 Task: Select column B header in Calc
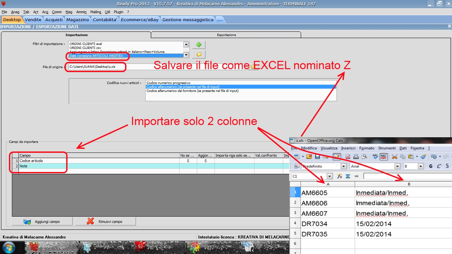pyautogui.click(x=403, y=184)
